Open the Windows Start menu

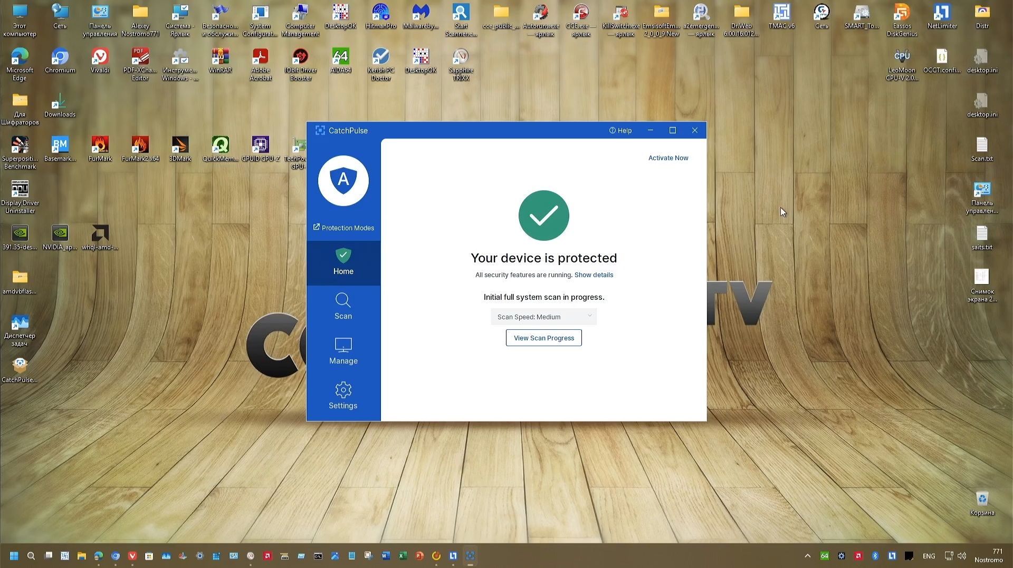pyautogui.click(x=14, y=556)
